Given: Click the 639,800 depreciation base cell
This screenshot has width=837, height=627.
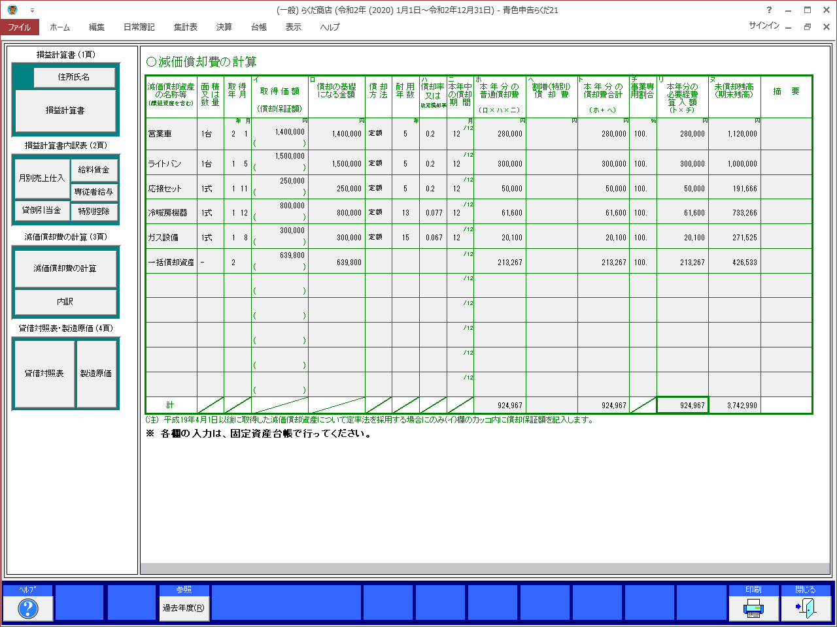Looking at the screenshot, I should [x=337, y=262].
